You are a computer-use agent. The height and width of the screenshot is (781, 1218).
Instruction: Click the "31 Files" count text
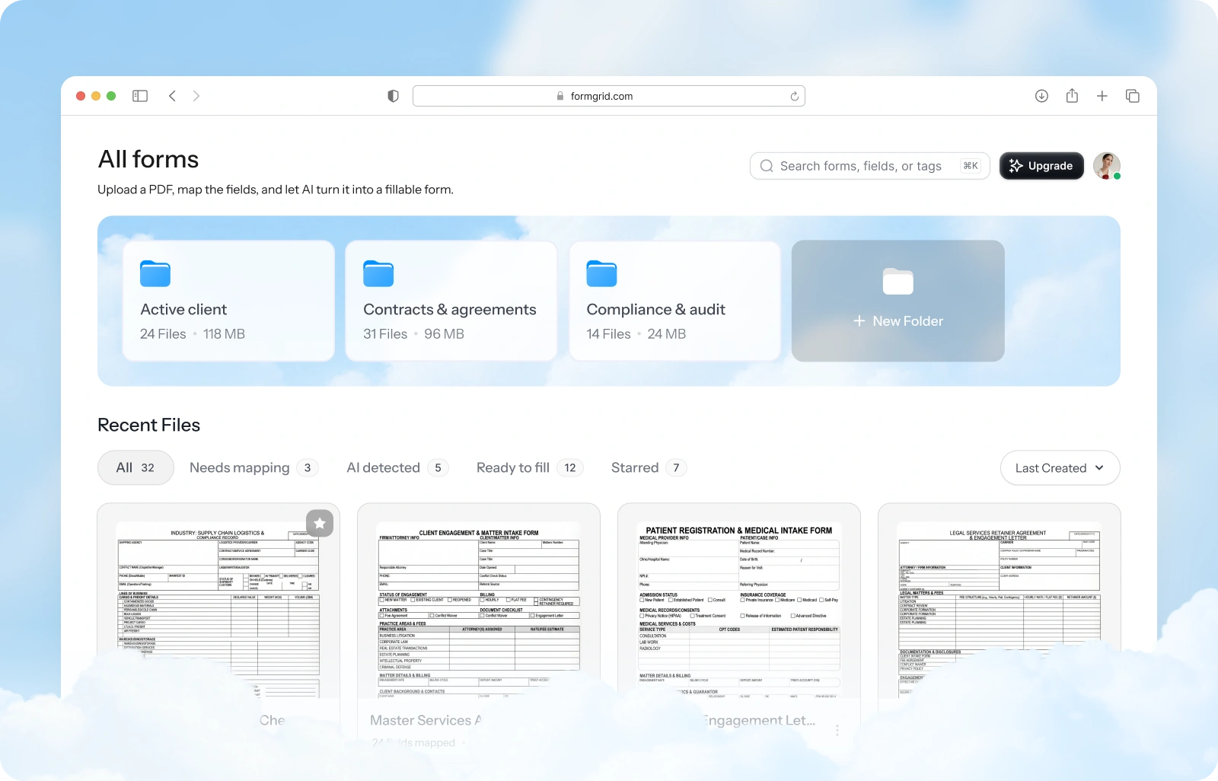[385, 333]
